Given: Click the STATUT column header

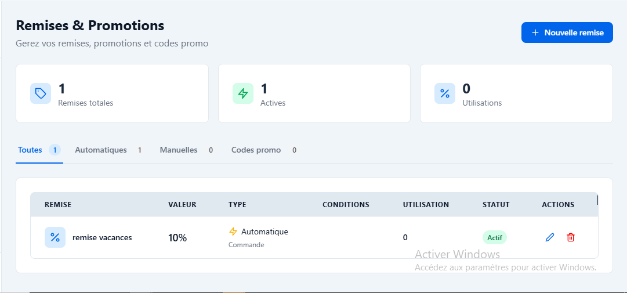Looking at the screenshot, I should click(x=496, y=205).
